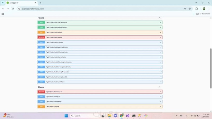Bookmark this page with the star icon
This screenshot has width=212, height=119.
click(x=190, y=9)
